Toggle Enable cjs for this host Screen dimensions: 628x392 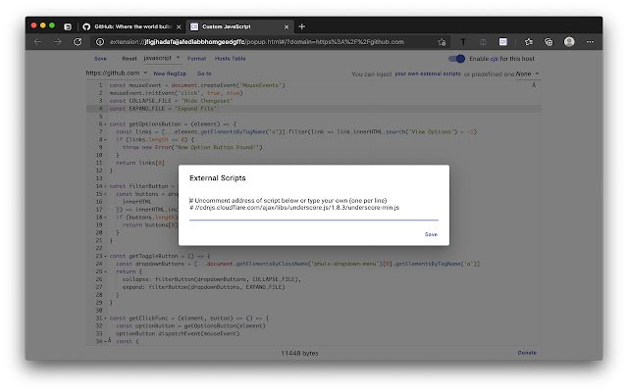(456, 59)
